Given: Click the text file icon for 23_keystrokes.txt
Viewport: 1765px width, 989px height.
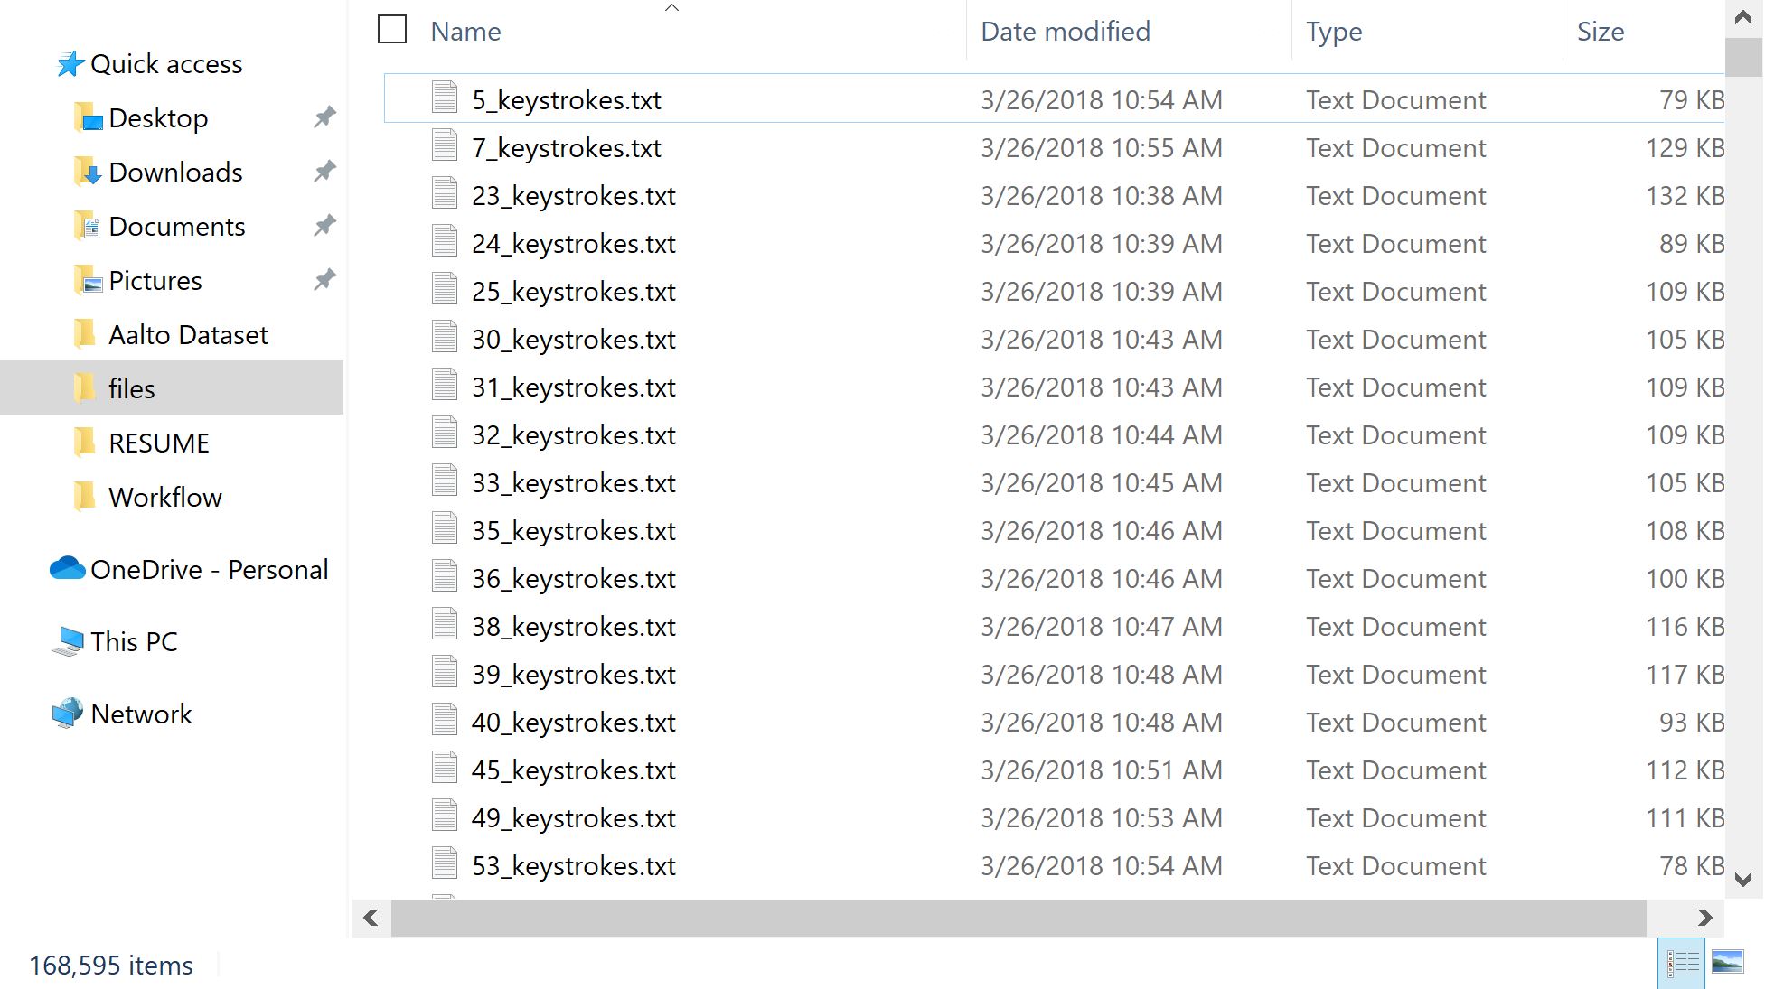Looking at the screenshot, I should 445,195.
